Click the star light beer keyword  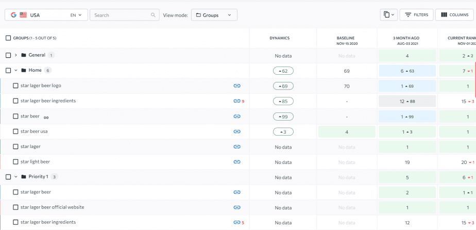click(35, 161)
